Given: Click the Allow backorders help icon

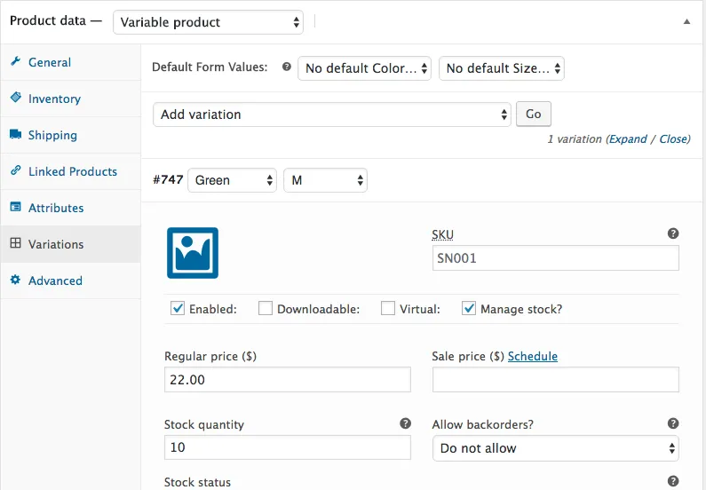Looking at the screenshot, I should pos(673,423).
